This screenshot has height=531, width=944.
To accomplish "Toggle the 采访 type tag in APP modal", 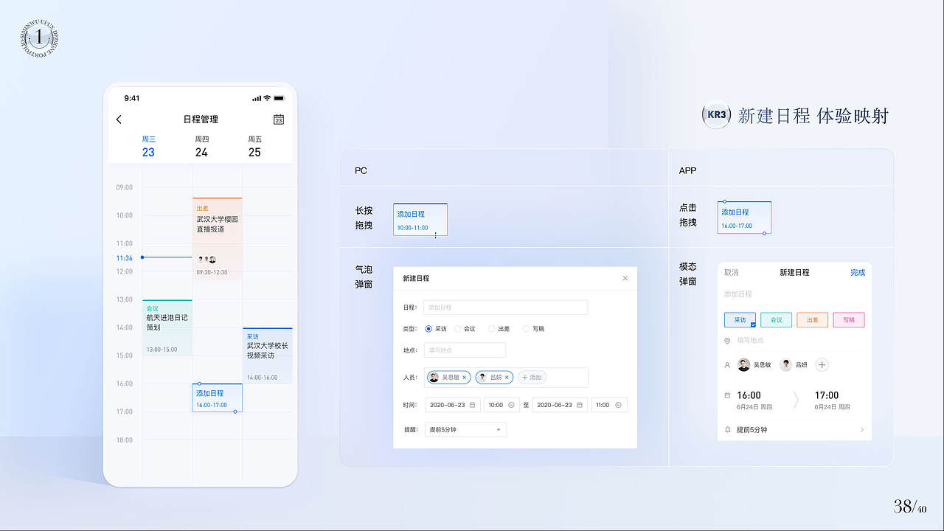I will pos(740,320).
